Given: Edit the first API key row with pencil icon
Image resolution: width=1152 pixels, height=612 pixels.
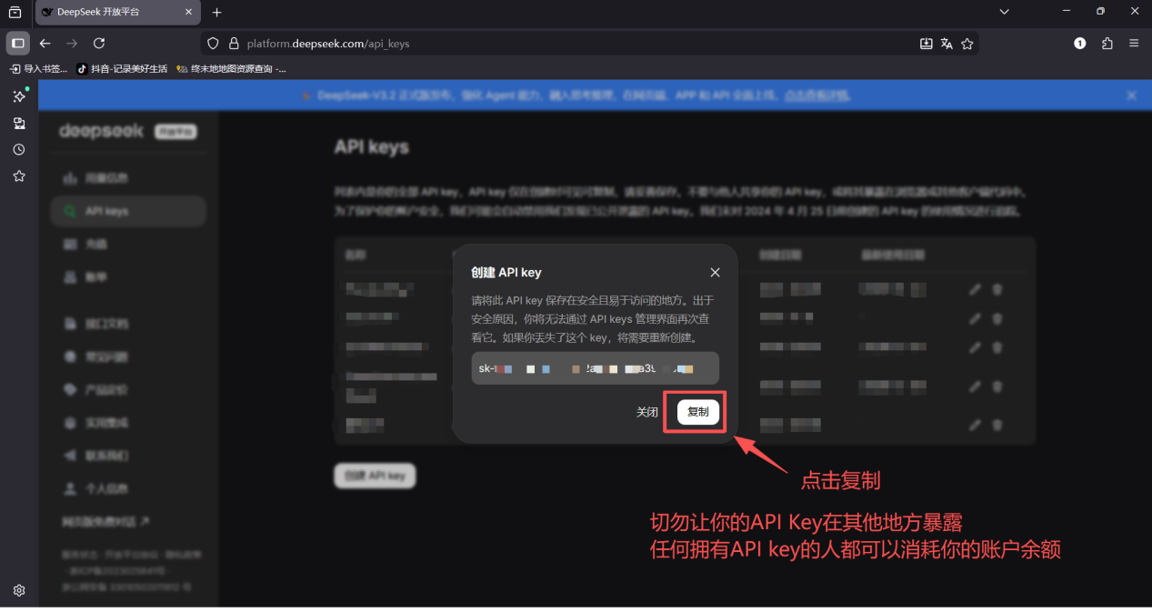Looking at the screenshot, I should coord(975,289).
